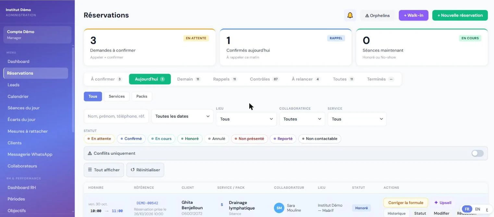Screen dimensions: 494x217
Task: Filter by Annulé status chip
Action: pyautogui.click(x=217, y=139)
